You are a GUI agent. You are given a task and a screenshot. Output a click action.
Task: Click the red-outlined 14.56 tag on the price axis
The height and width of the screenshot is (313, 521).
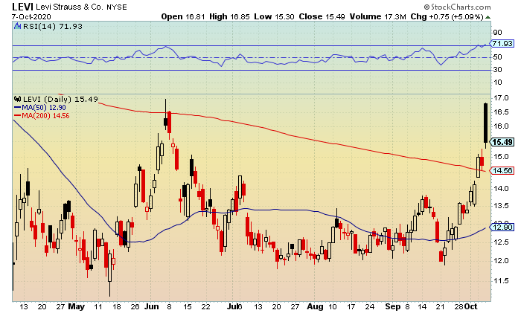[x=502, y=170]
